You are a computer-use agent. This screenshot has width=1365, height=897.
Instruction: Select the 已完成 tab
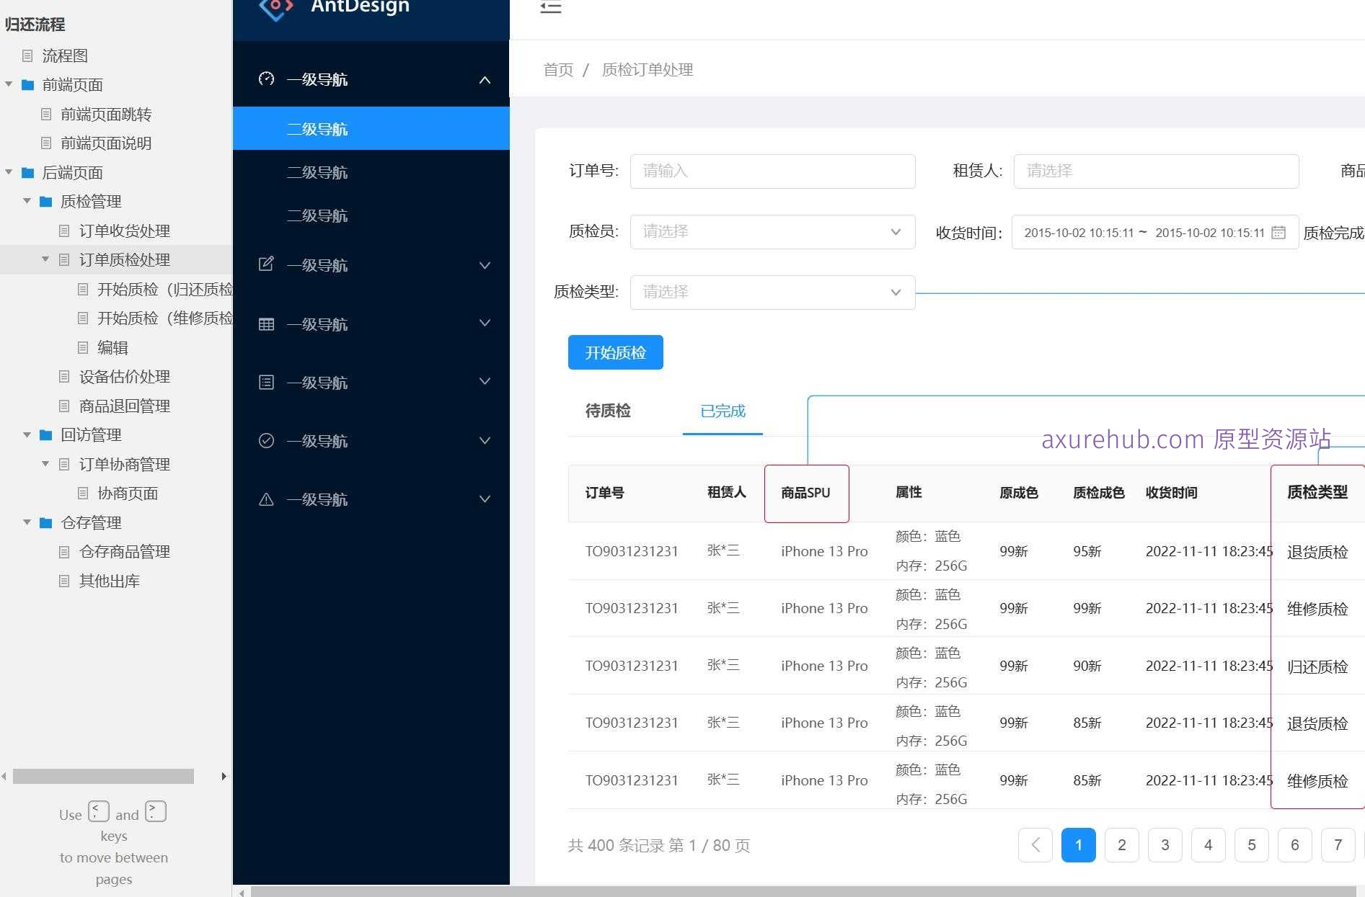click(722, 411)
